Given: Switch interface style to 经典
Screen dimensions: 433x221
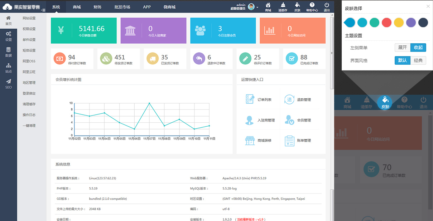Looking at the screenshot, I should tap(418, 60).
